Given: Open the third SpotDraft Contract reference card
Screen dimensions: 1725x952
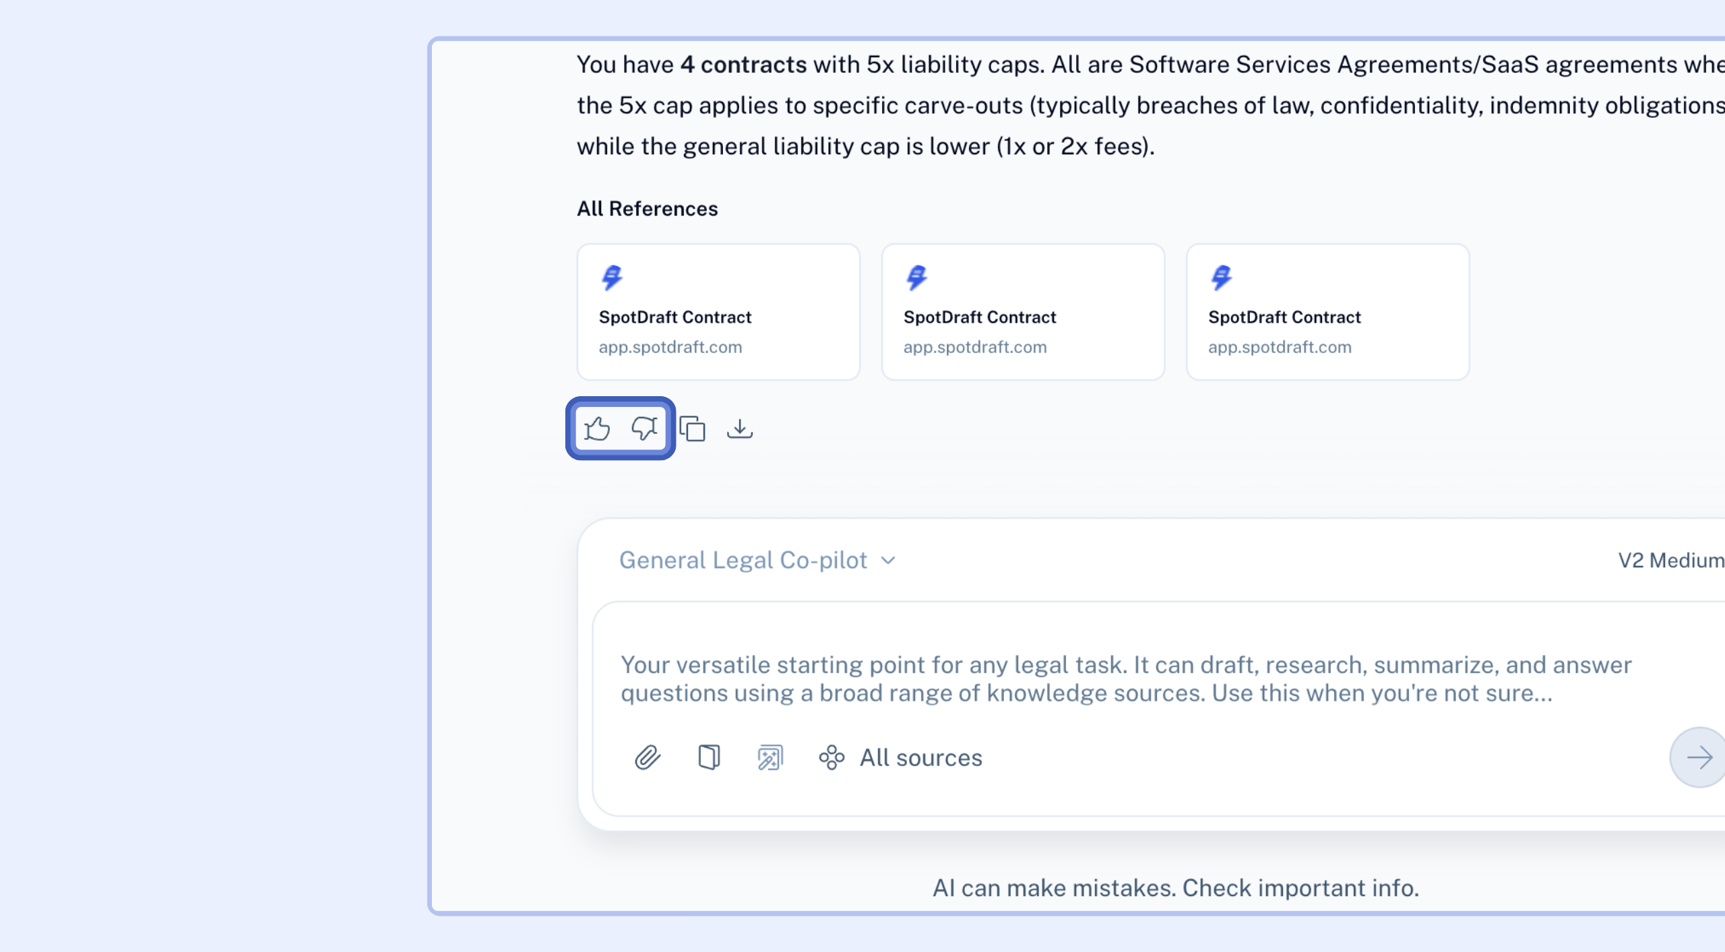Looking at the screenshot, I should (1327, 312).
